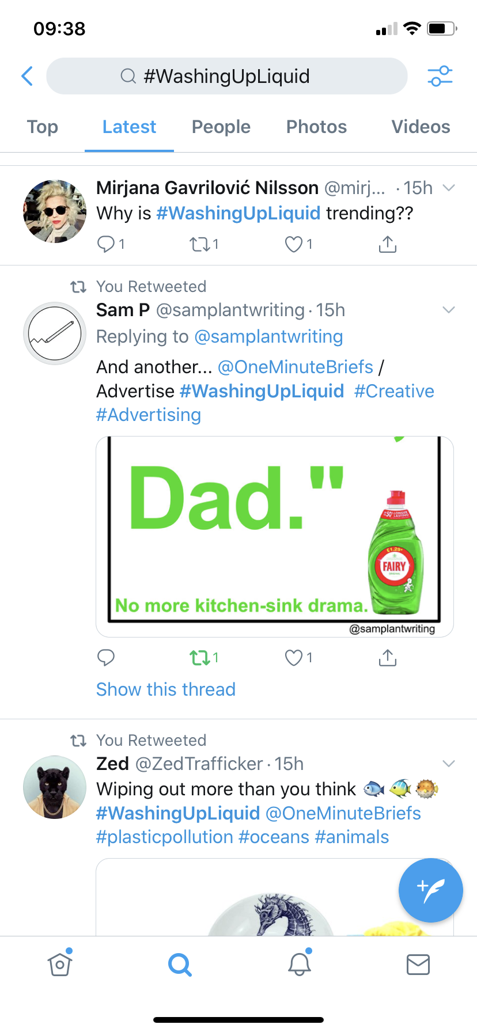
Task: Like Sam P's Fairy ad tweet
Action: pos(294,658)
